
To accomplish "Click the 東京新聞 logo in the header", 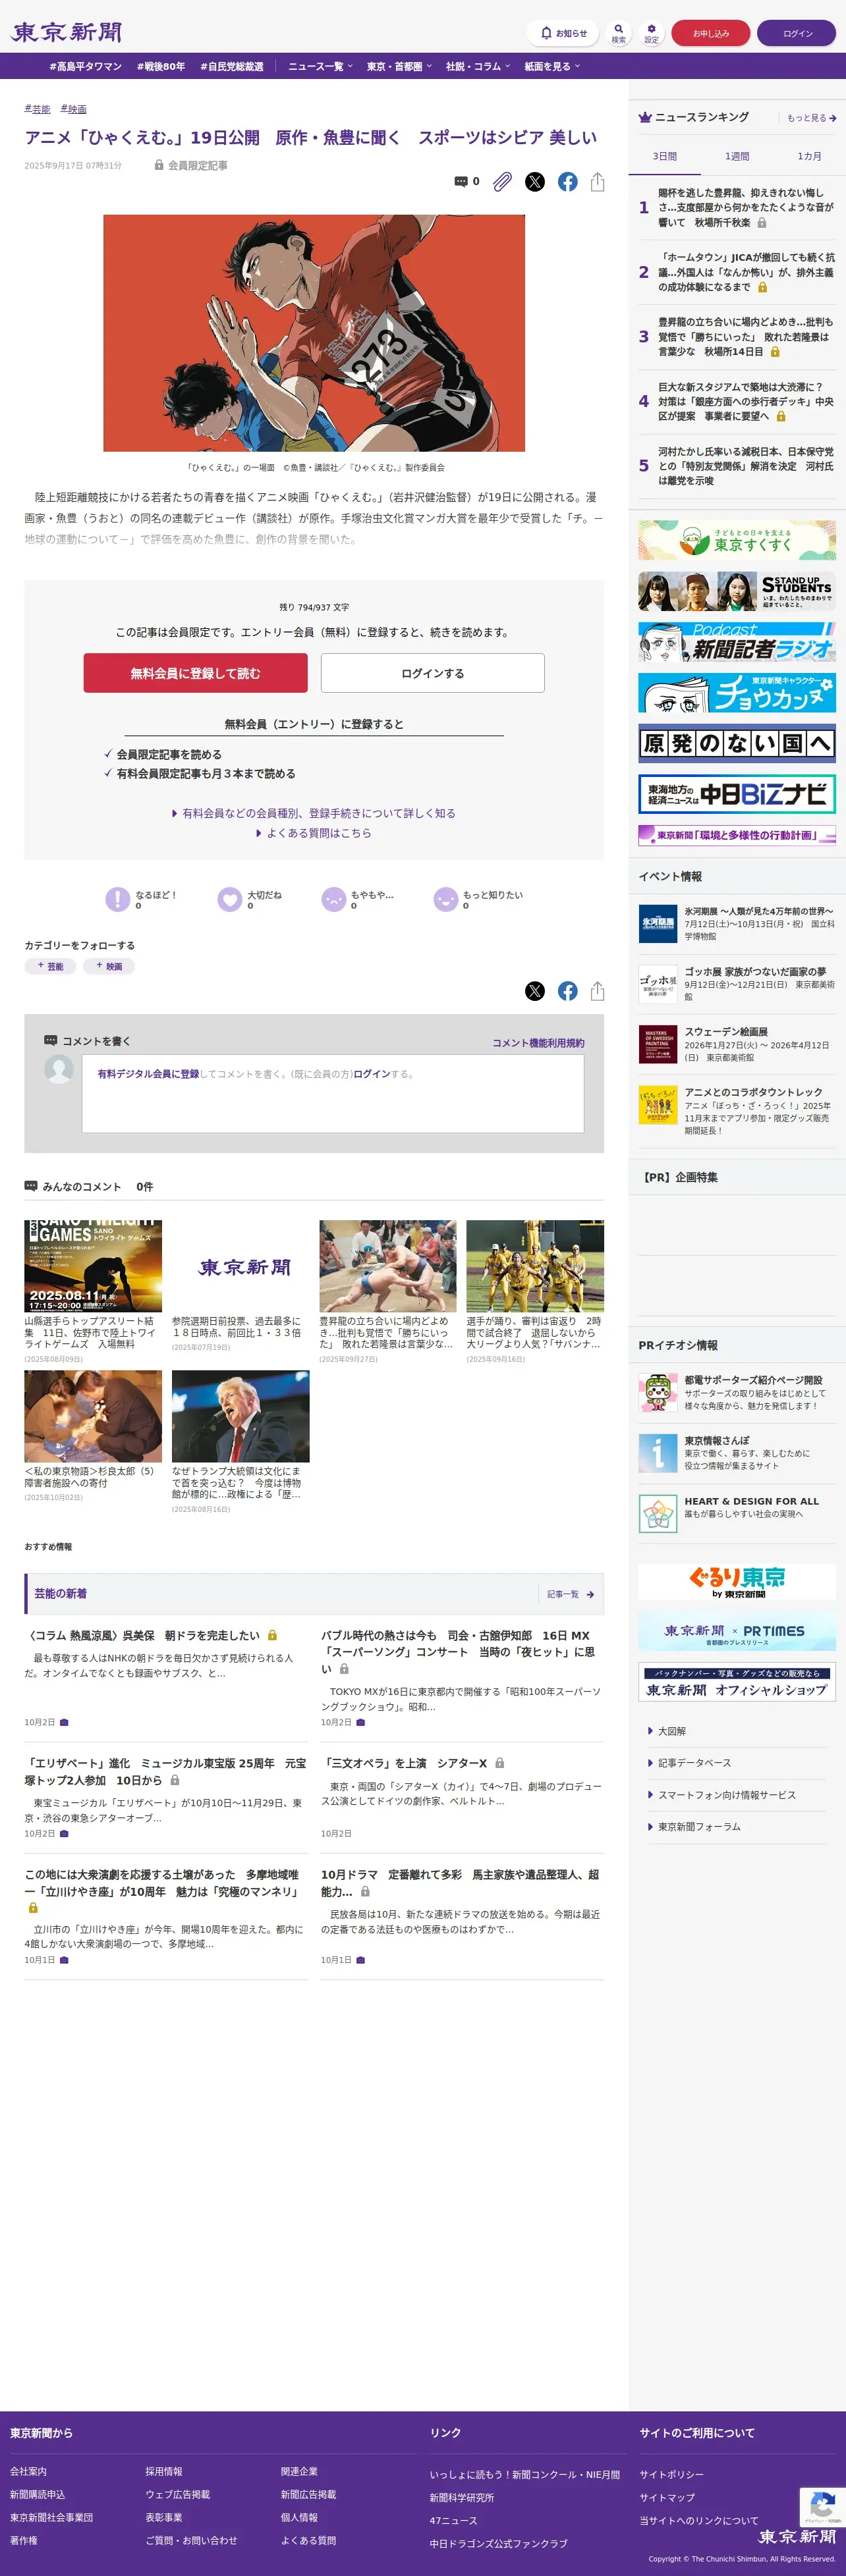I will click(67, 33).
